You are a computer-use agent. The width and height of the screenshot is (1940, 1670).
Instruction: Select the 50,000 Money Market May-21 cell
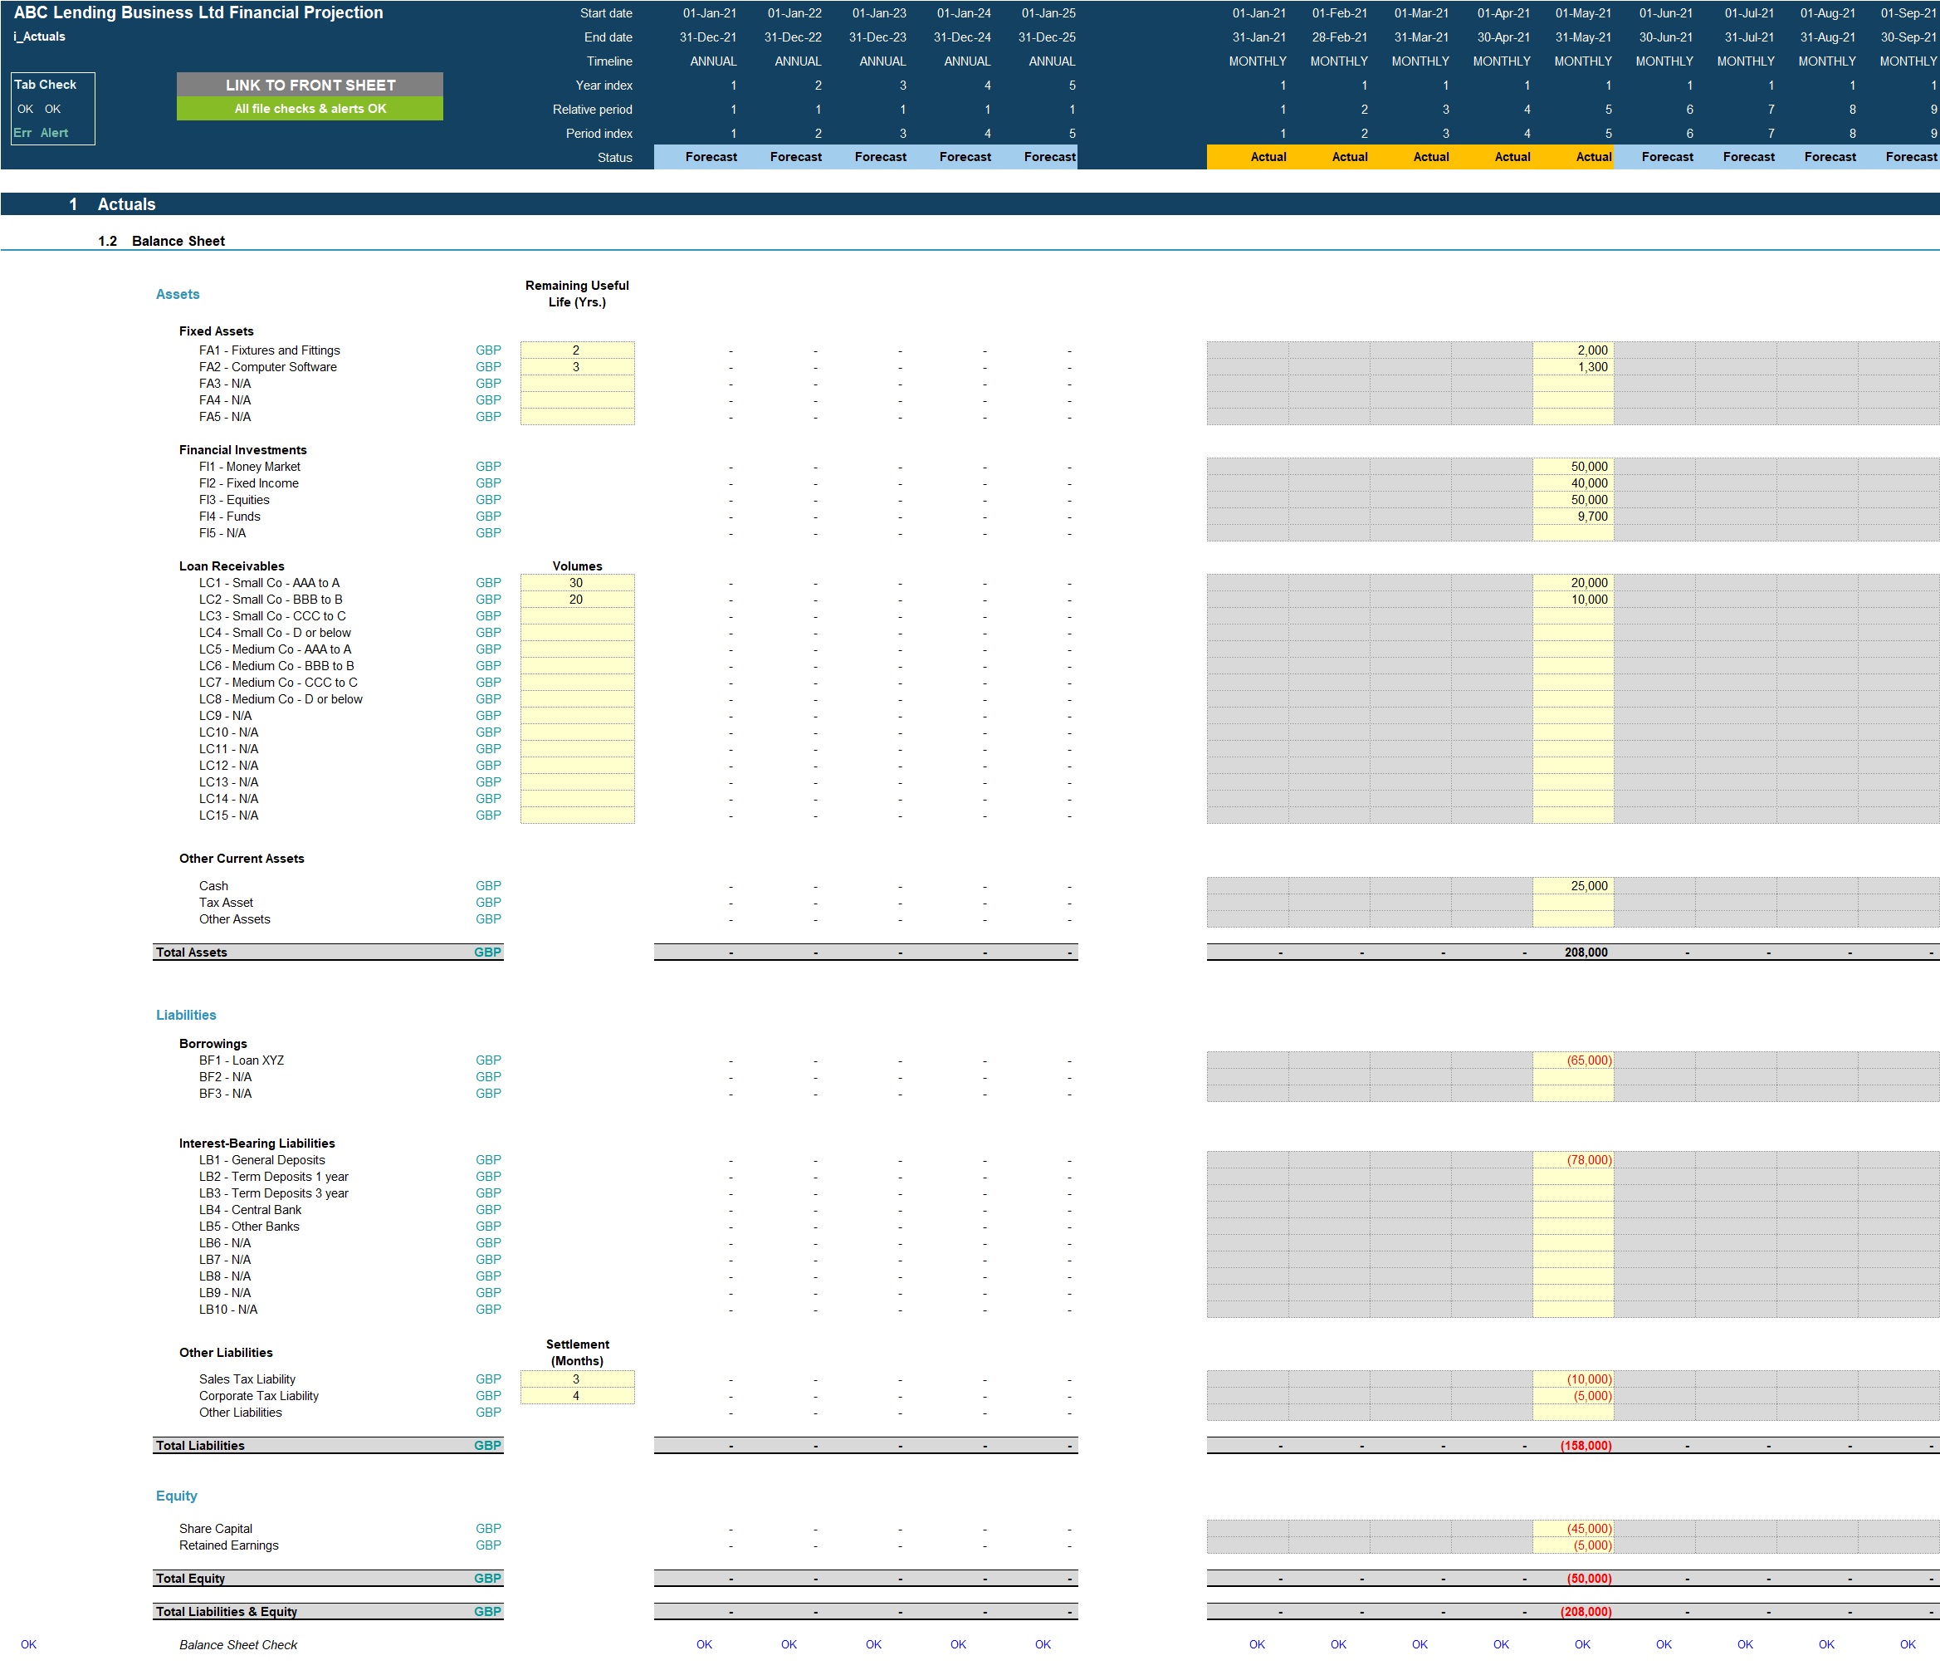1573,467
